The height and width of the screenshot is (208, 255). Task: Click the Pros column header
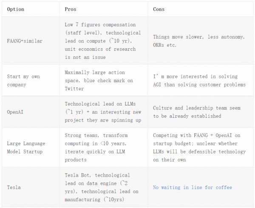tap(71, 9)
